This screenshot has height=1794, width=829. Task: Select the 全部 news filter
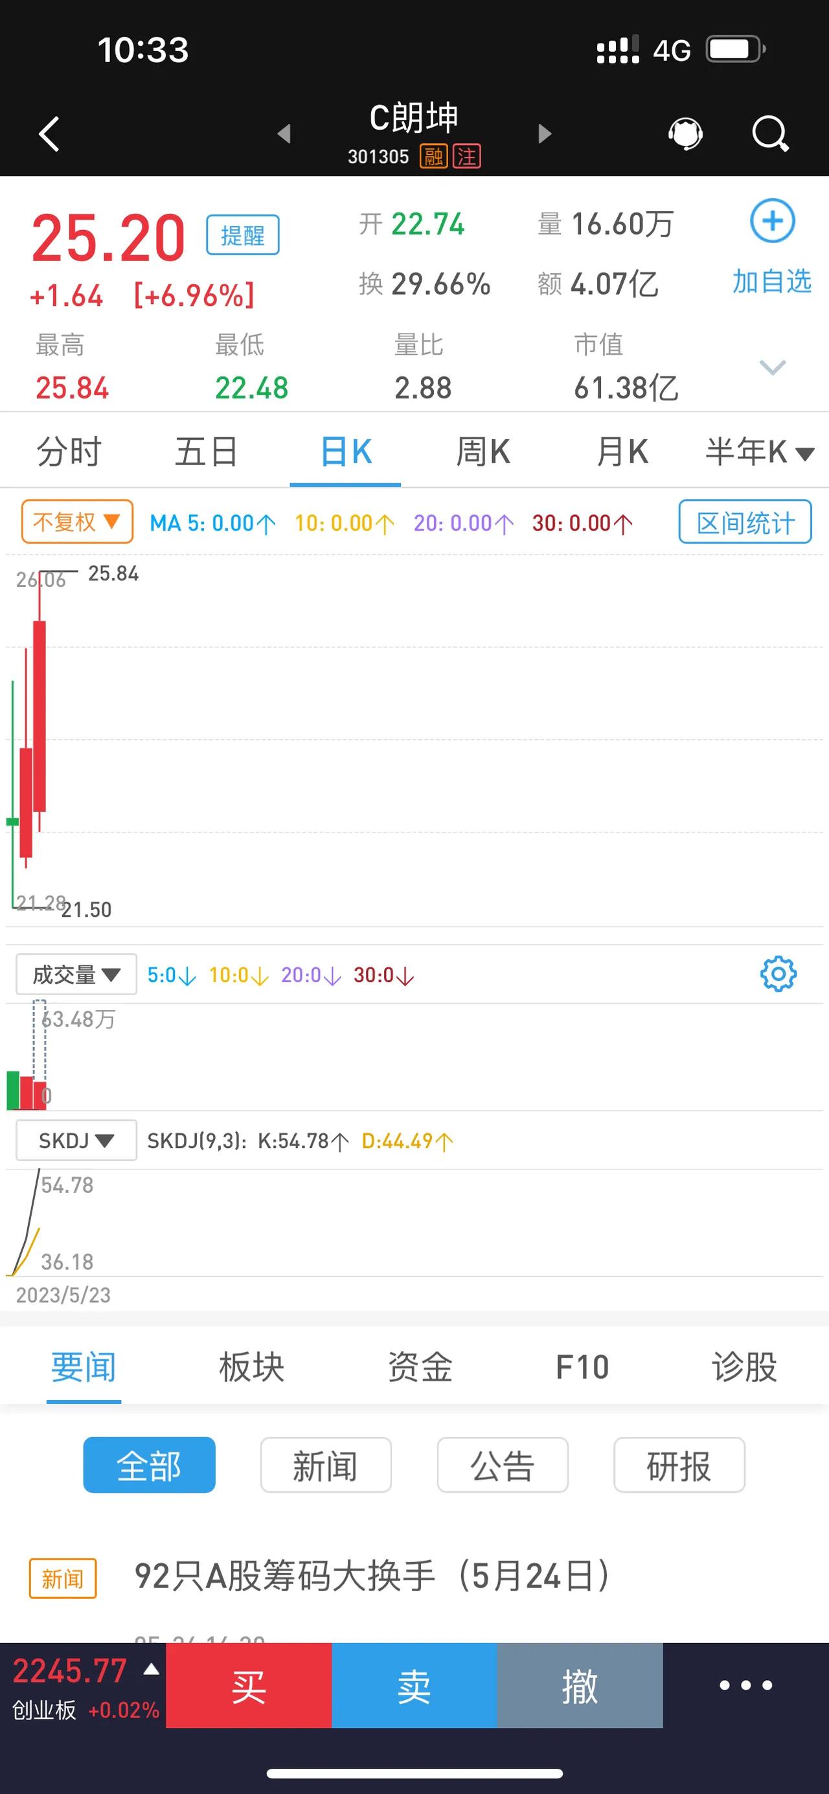click(x=149, y=1466)
